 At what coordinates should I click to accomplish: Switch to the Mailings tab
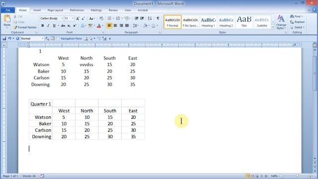point(96,10)
